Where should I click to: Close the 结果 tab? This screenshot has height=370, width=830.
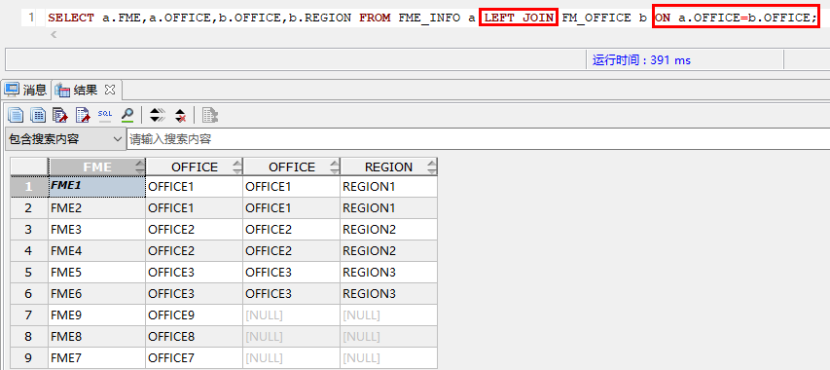(110, 90)
